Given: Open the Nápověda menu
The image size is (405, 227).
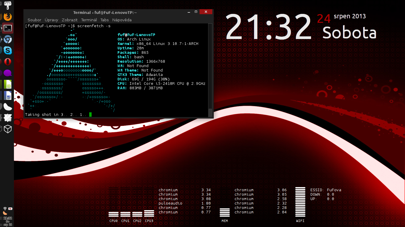Looking at the screenshot, I should (122, 20).
